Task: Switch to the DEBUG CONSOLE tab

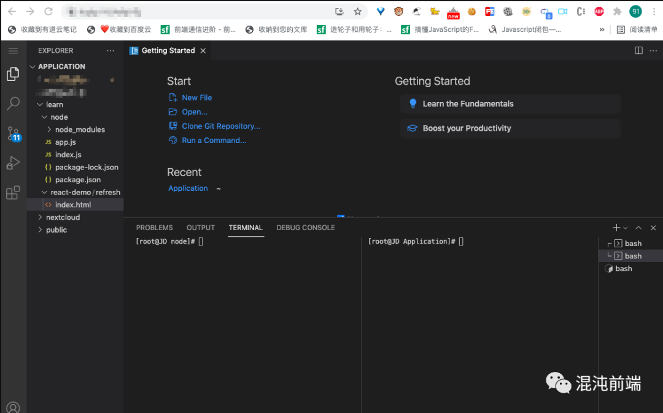Action: [305, 228]
